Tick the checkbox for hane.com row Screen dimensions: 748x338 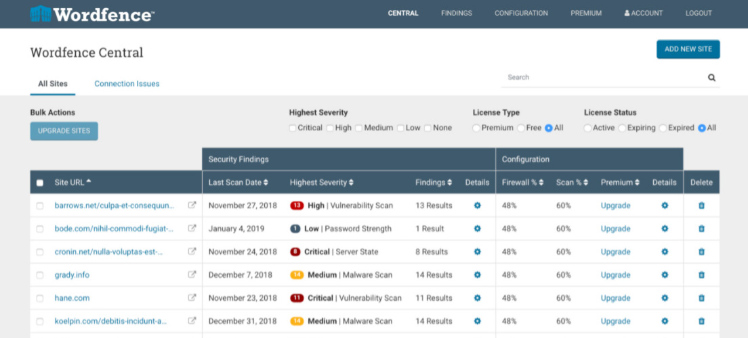(x=40, y=298)
